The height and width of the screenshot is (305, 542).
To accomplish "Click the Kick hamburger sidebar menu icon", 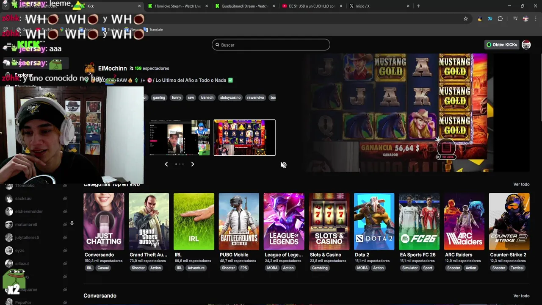I will pos(8,45).
